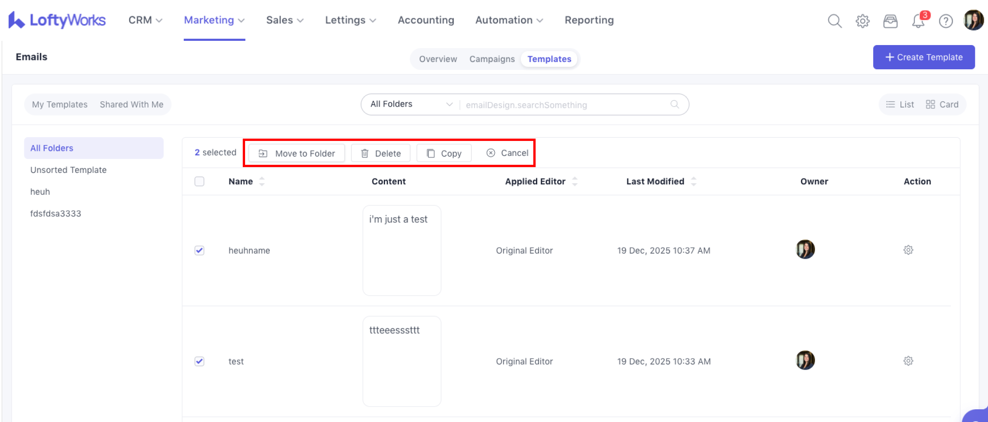Screen dimensions: 988x422
Task: Expand the Marketing navigation menu
Action: pyautogui.click(x=214, y=20)
